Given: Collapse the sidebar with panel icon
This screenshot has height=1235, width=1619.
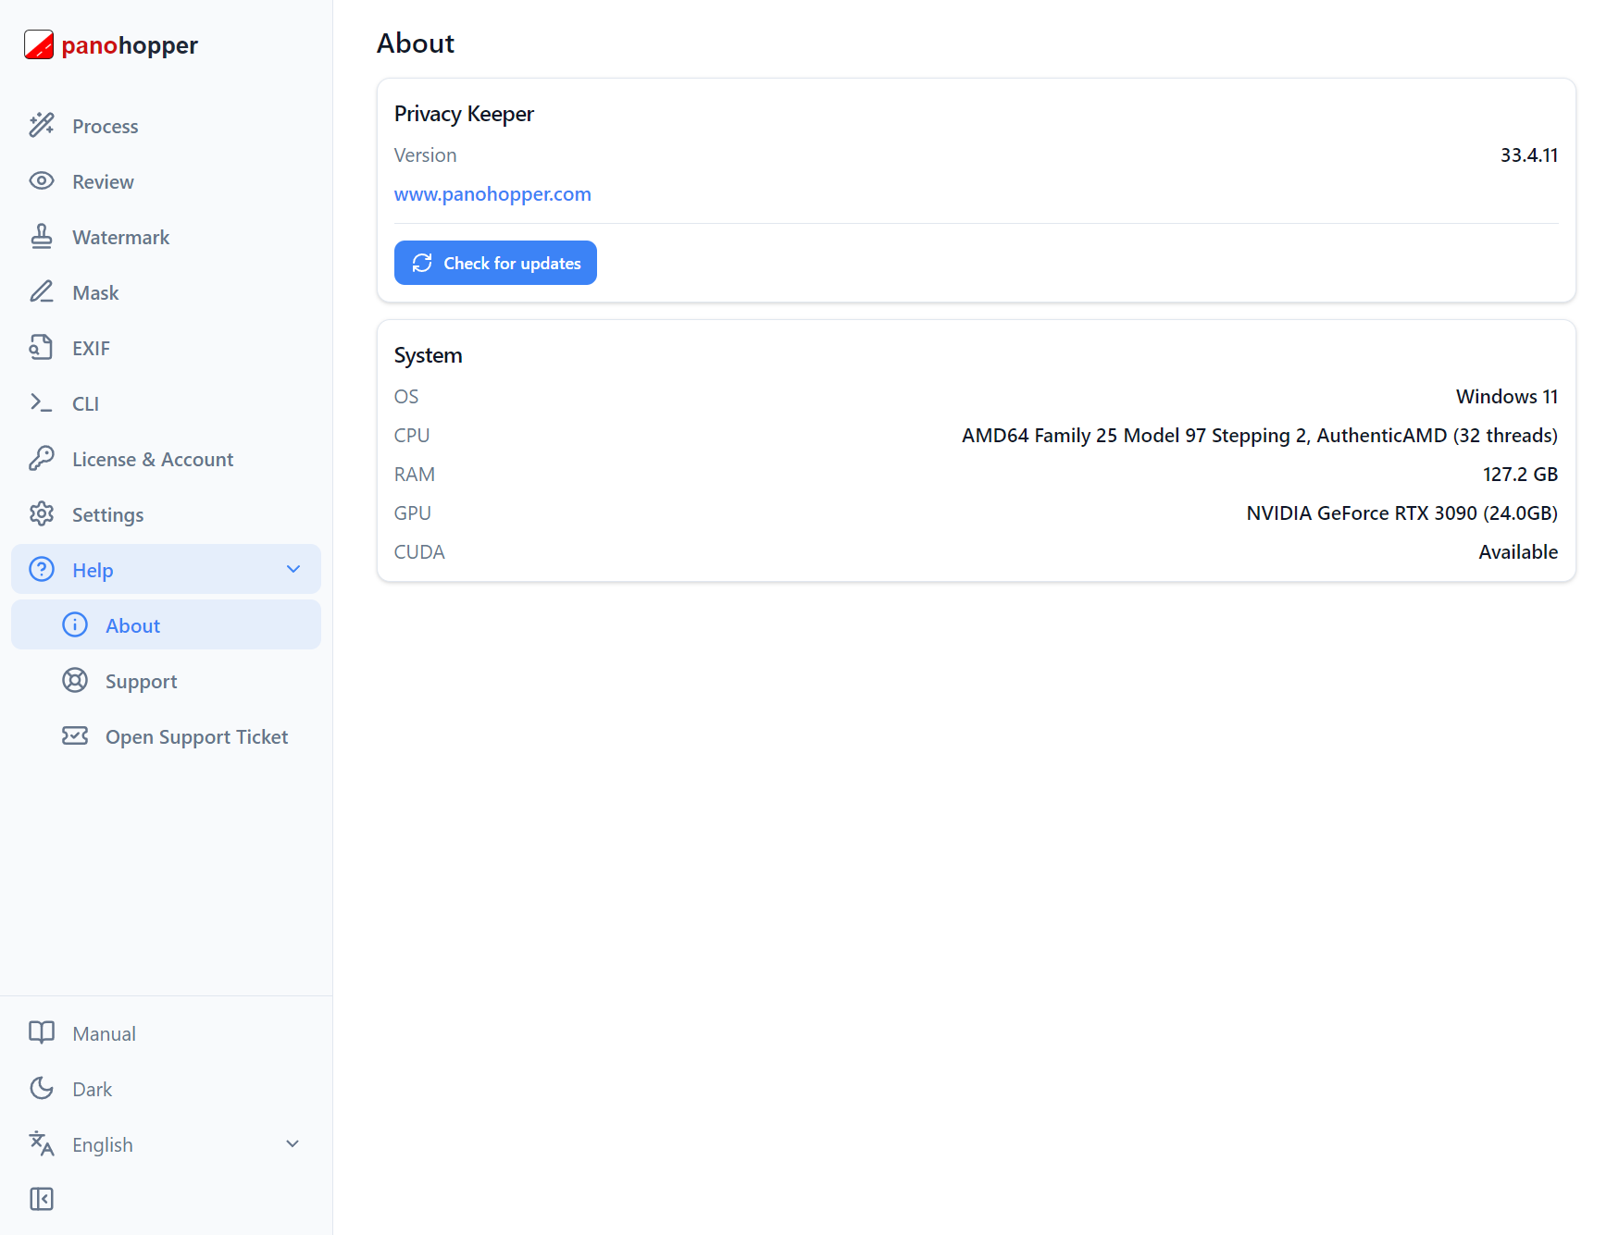Looking at the screenshot, I should click(42, 1199).
